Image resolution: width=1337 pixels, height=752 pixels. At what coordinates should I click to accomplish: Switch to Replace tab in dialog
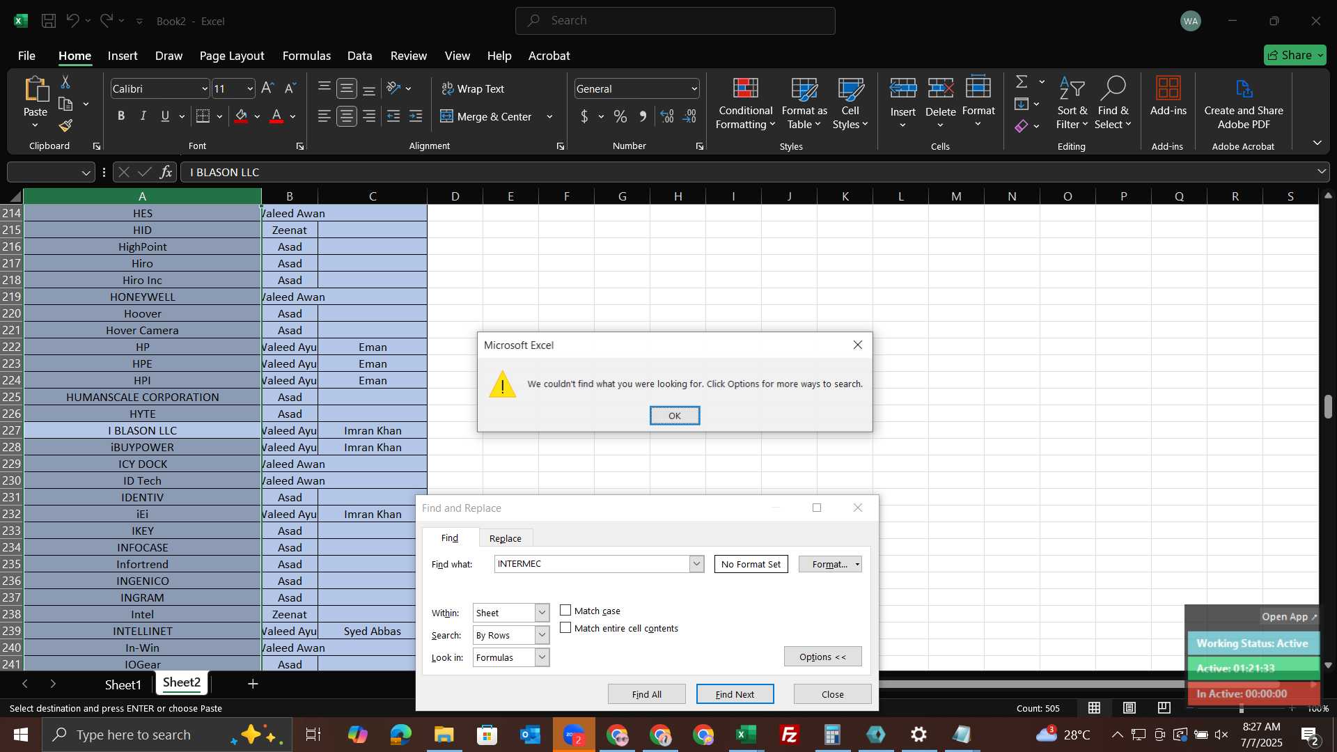pyautogui.click(x=506, y=538)
